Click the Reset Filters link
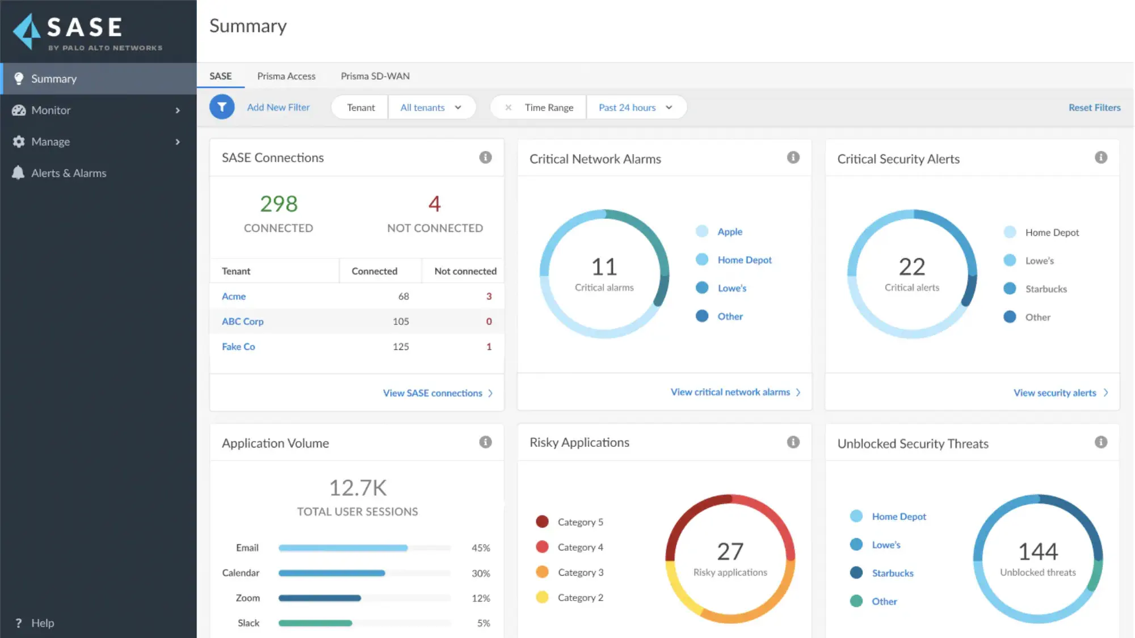The width and height of the screenshot is (1135, 638). (1093, 107)
